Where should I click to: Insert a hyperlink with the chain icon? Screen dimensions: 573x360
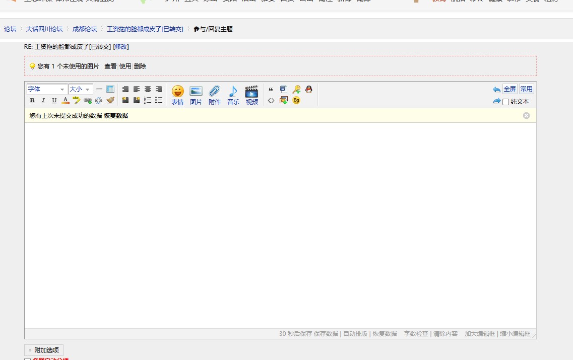(x=88, y=100)
